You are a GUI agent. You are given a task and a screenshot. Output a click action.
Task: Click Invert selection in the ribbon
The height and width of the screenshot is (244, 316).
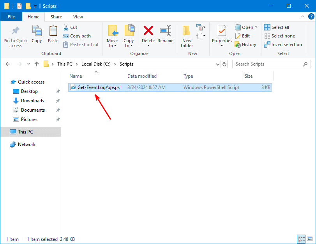[x=283, y=45]
